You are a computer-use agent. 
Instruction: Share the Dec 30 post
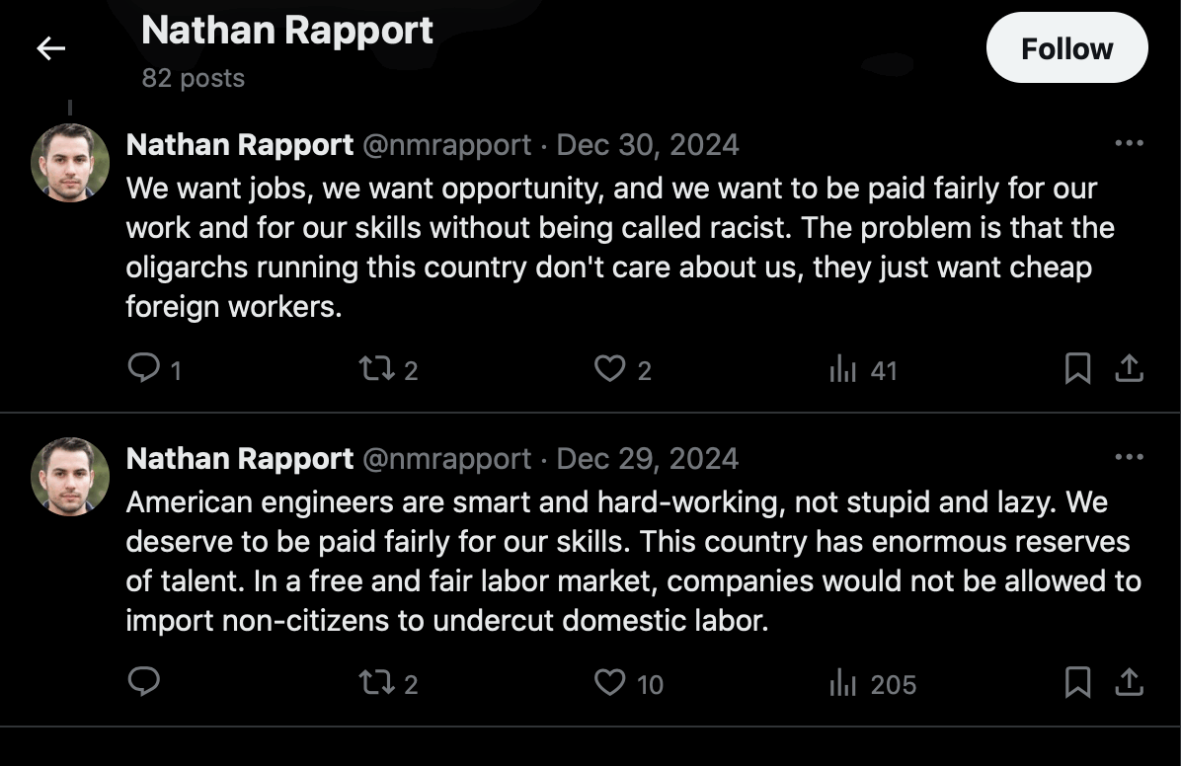[1129, 369]
